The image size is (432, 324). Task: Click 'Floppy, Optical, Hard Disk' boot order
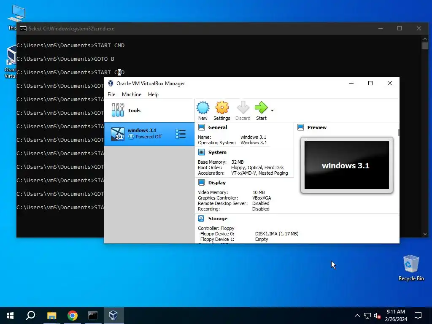[x=257, y=167]
